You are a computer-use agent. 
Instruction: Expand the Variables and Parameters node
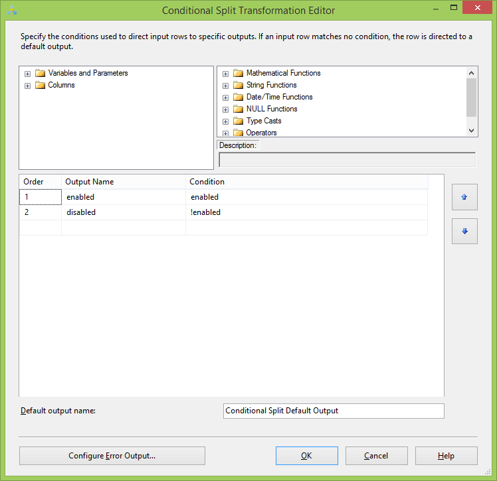coord(28,74)
